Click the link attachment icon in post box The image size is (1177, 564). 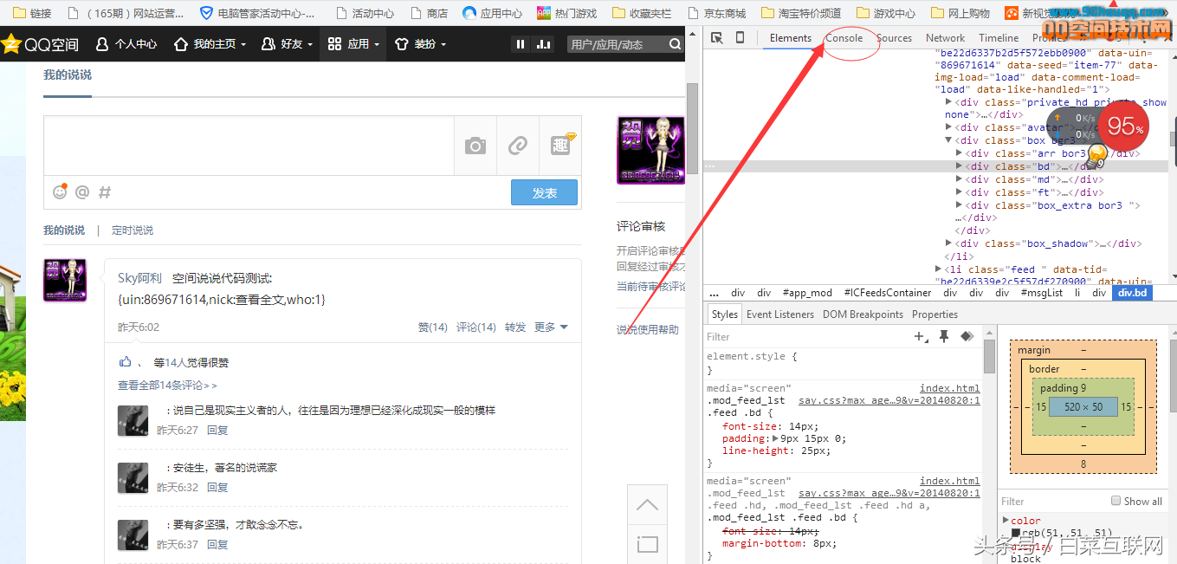coord(518,146)
